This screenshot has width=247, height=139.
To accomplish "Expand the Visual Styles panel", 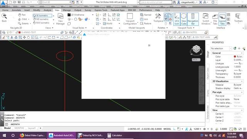I will coord(80,28).
